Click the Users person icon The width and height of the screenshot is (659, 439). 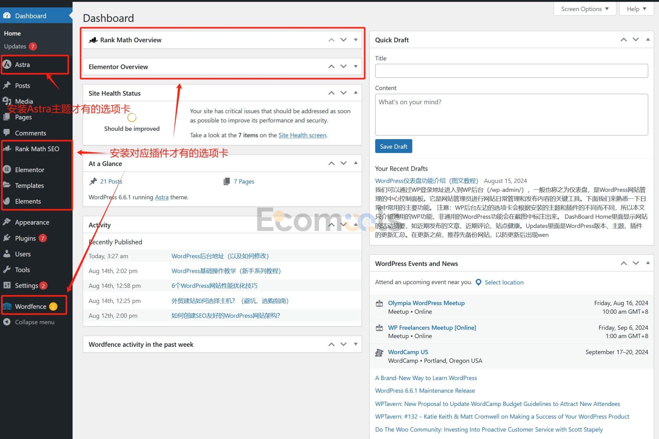[7, 254]
